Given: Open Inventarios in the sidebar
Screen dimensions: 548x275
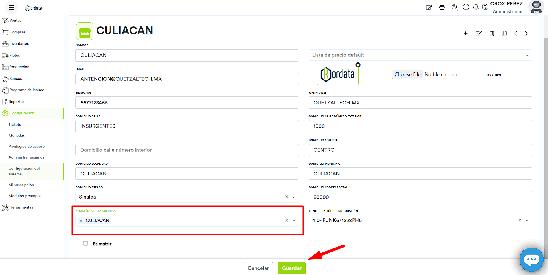Looking at the screenshot, I should pyautogui.click(x=19, y=44).
